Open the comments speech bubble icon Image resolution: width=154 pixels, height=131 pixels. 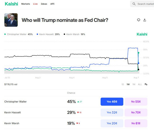(x=139, y=20)
